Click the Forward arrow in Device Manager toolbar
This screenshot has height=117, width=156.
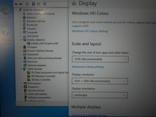coord(21,4)
